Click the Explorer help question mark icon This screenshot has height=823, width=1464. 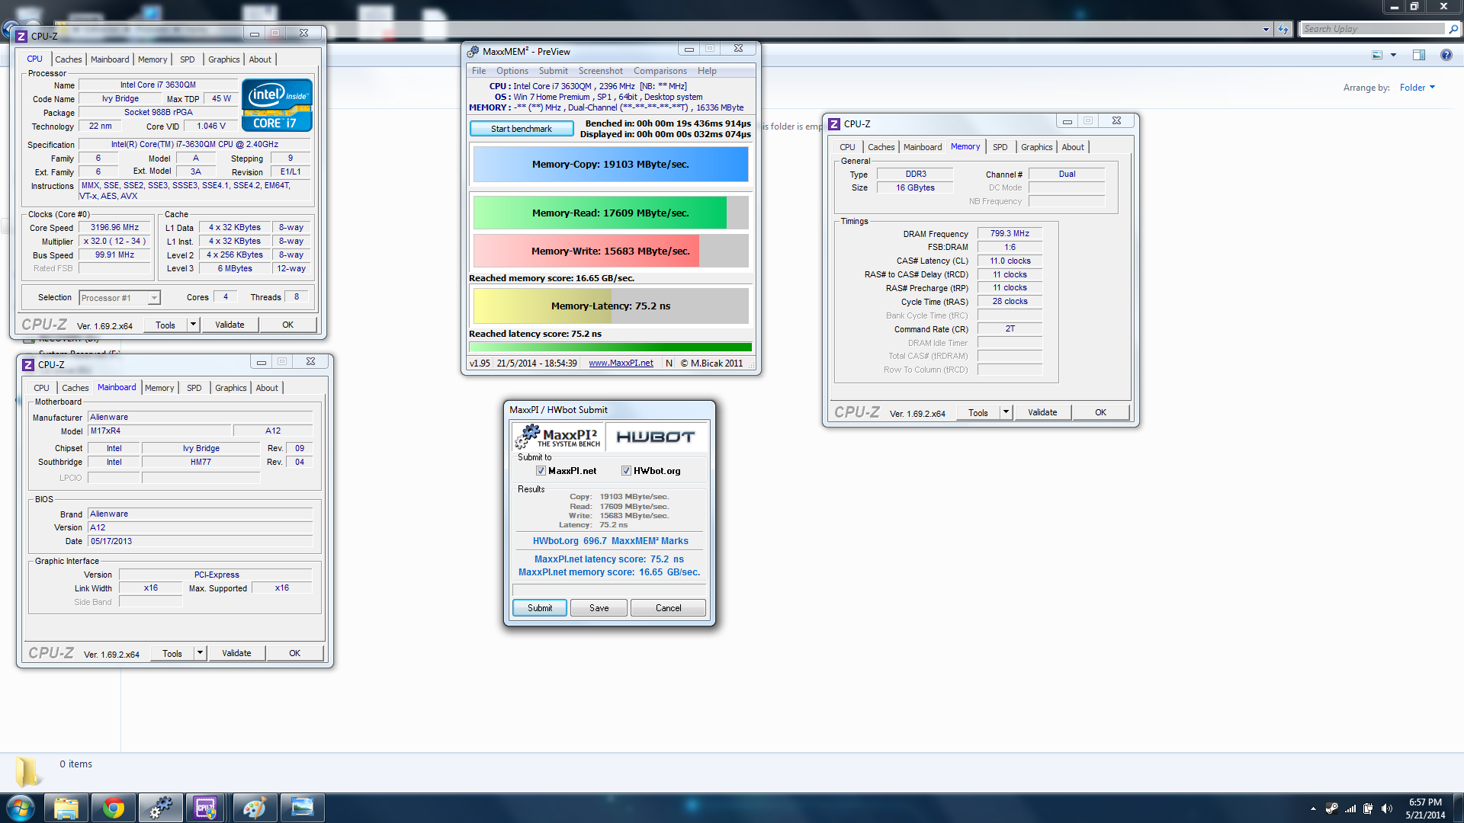(x=1446, y=55)
